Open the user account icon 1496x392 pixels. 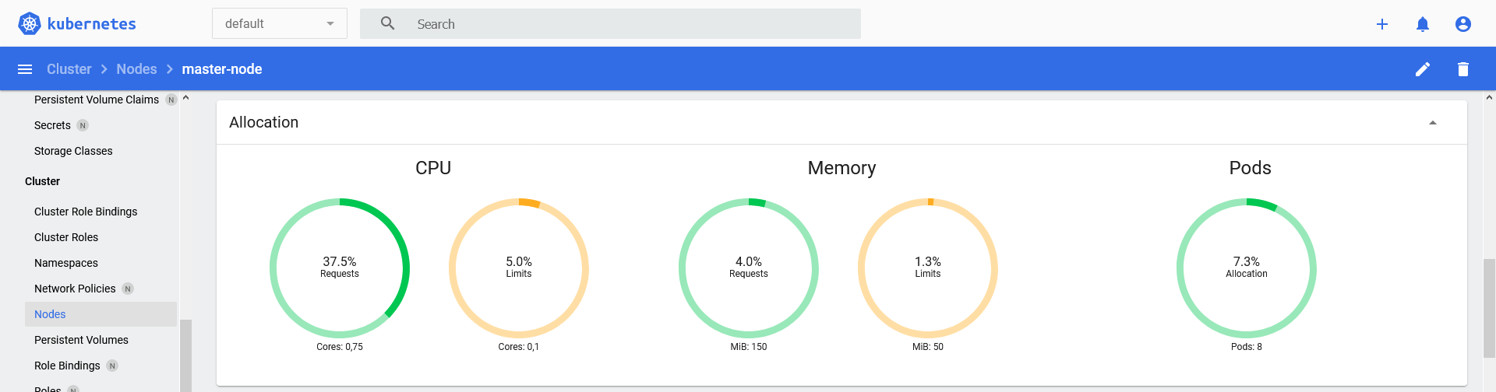1463,24
